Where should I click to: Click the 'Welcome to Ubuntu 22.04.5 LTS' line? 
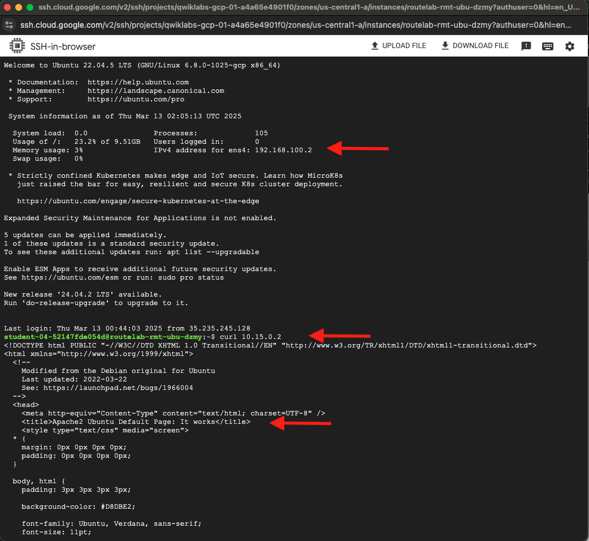142,66
